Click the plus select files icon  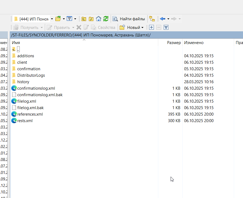click(151, 28)
